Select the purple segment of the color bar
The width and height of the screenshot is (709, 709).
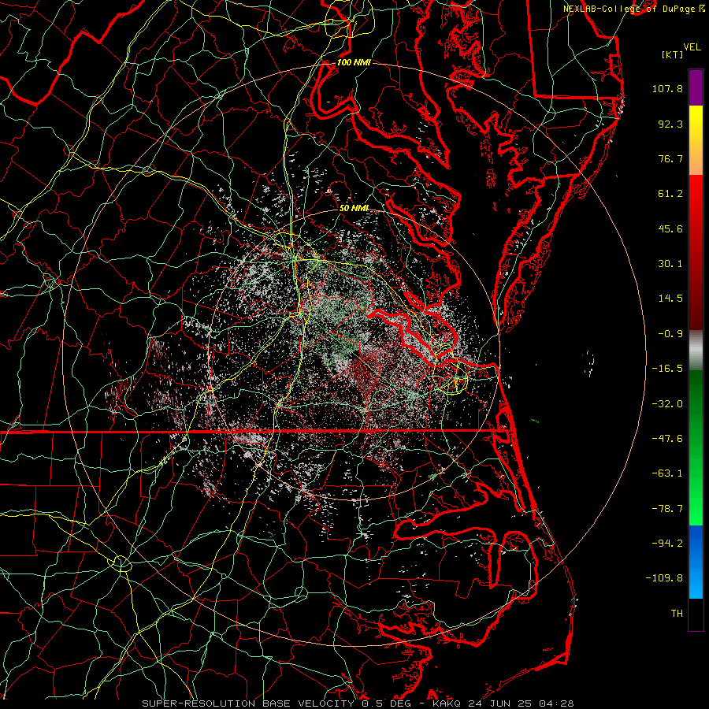pos(696,88)
